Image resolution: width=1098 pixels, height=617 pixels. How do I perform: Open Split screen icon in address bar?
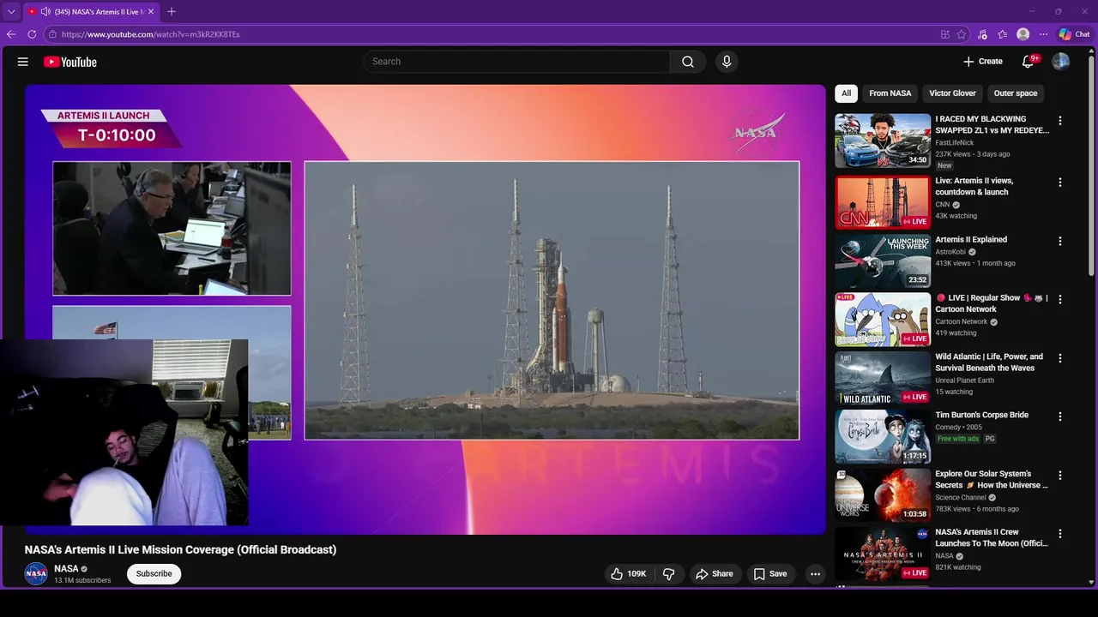click(944, 34)
